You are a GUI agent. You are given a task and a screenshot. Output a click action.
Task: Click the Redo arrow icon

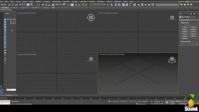tap(5, 5)
